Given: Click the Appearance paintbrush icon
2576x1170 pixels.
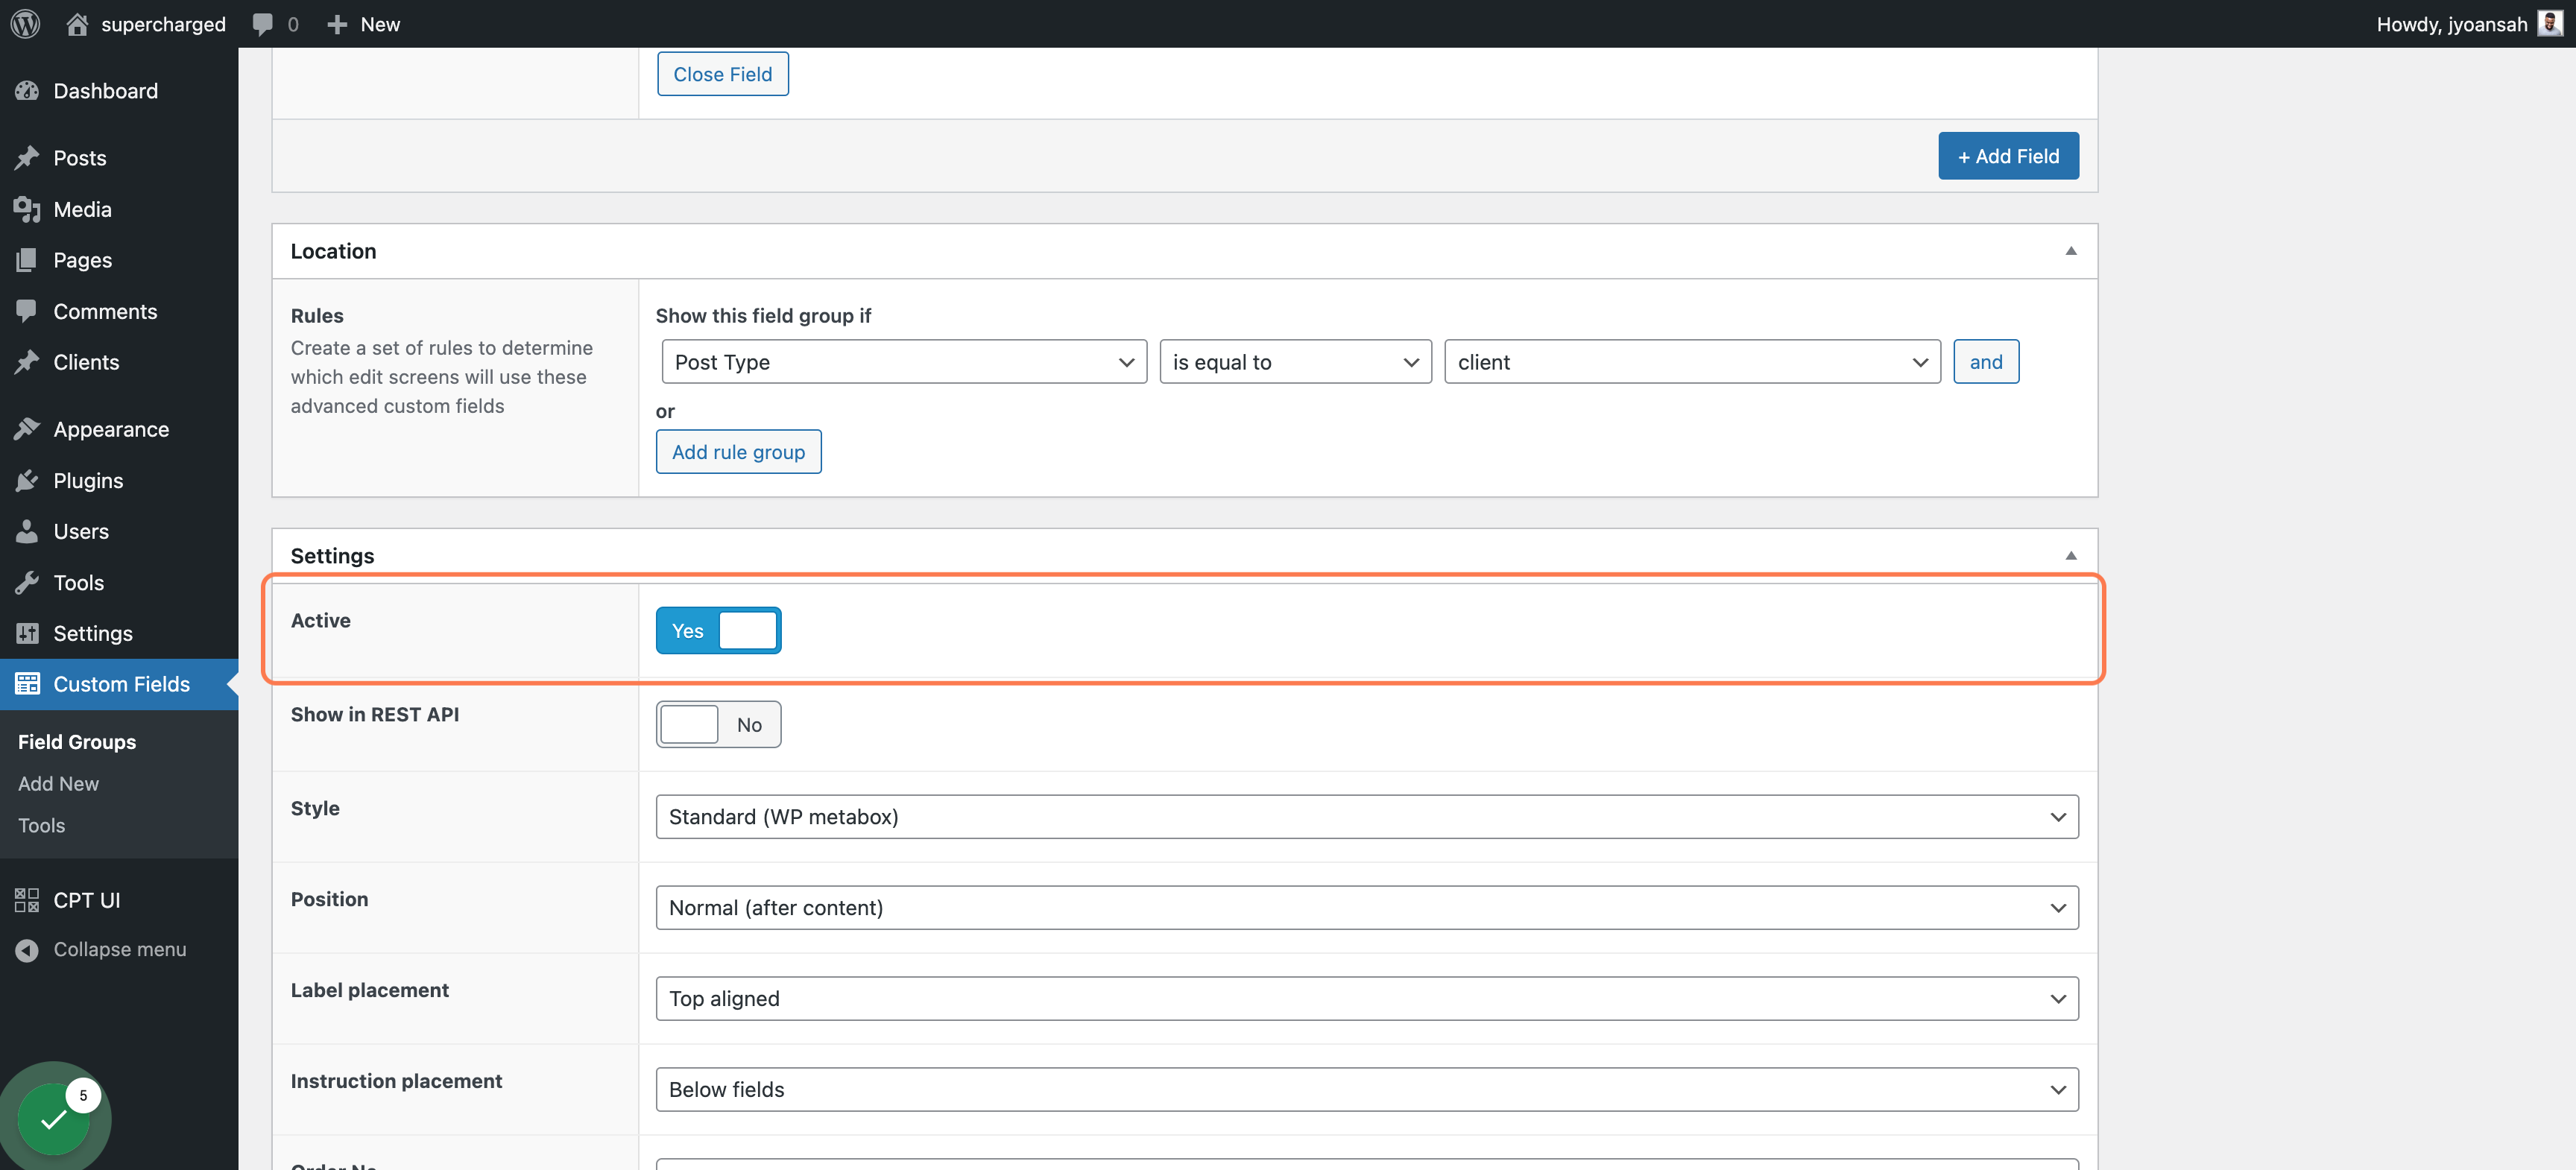Looking at the screenshot, I should 27,429.
